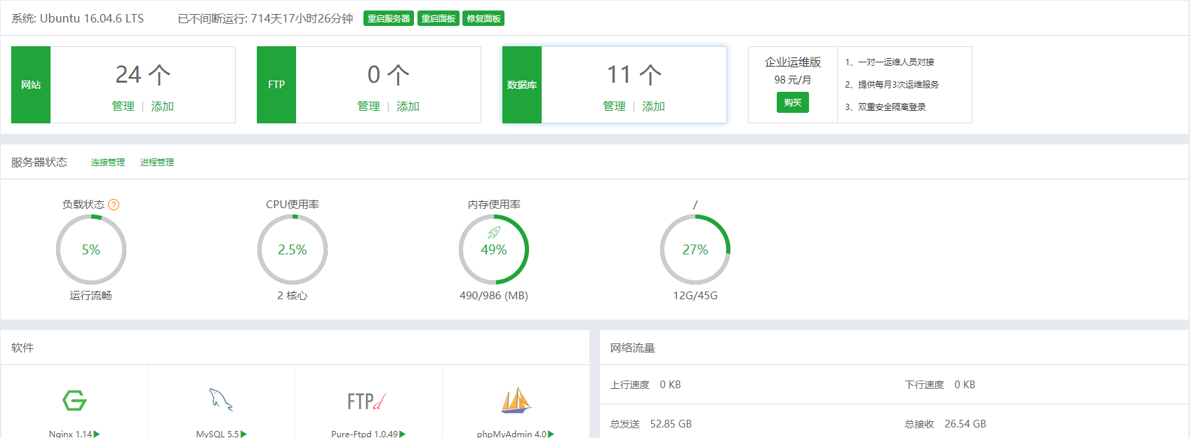This screenshot has height=438, width=1190.
Task: Click the Nginx software icon
Action: (74, 400)
